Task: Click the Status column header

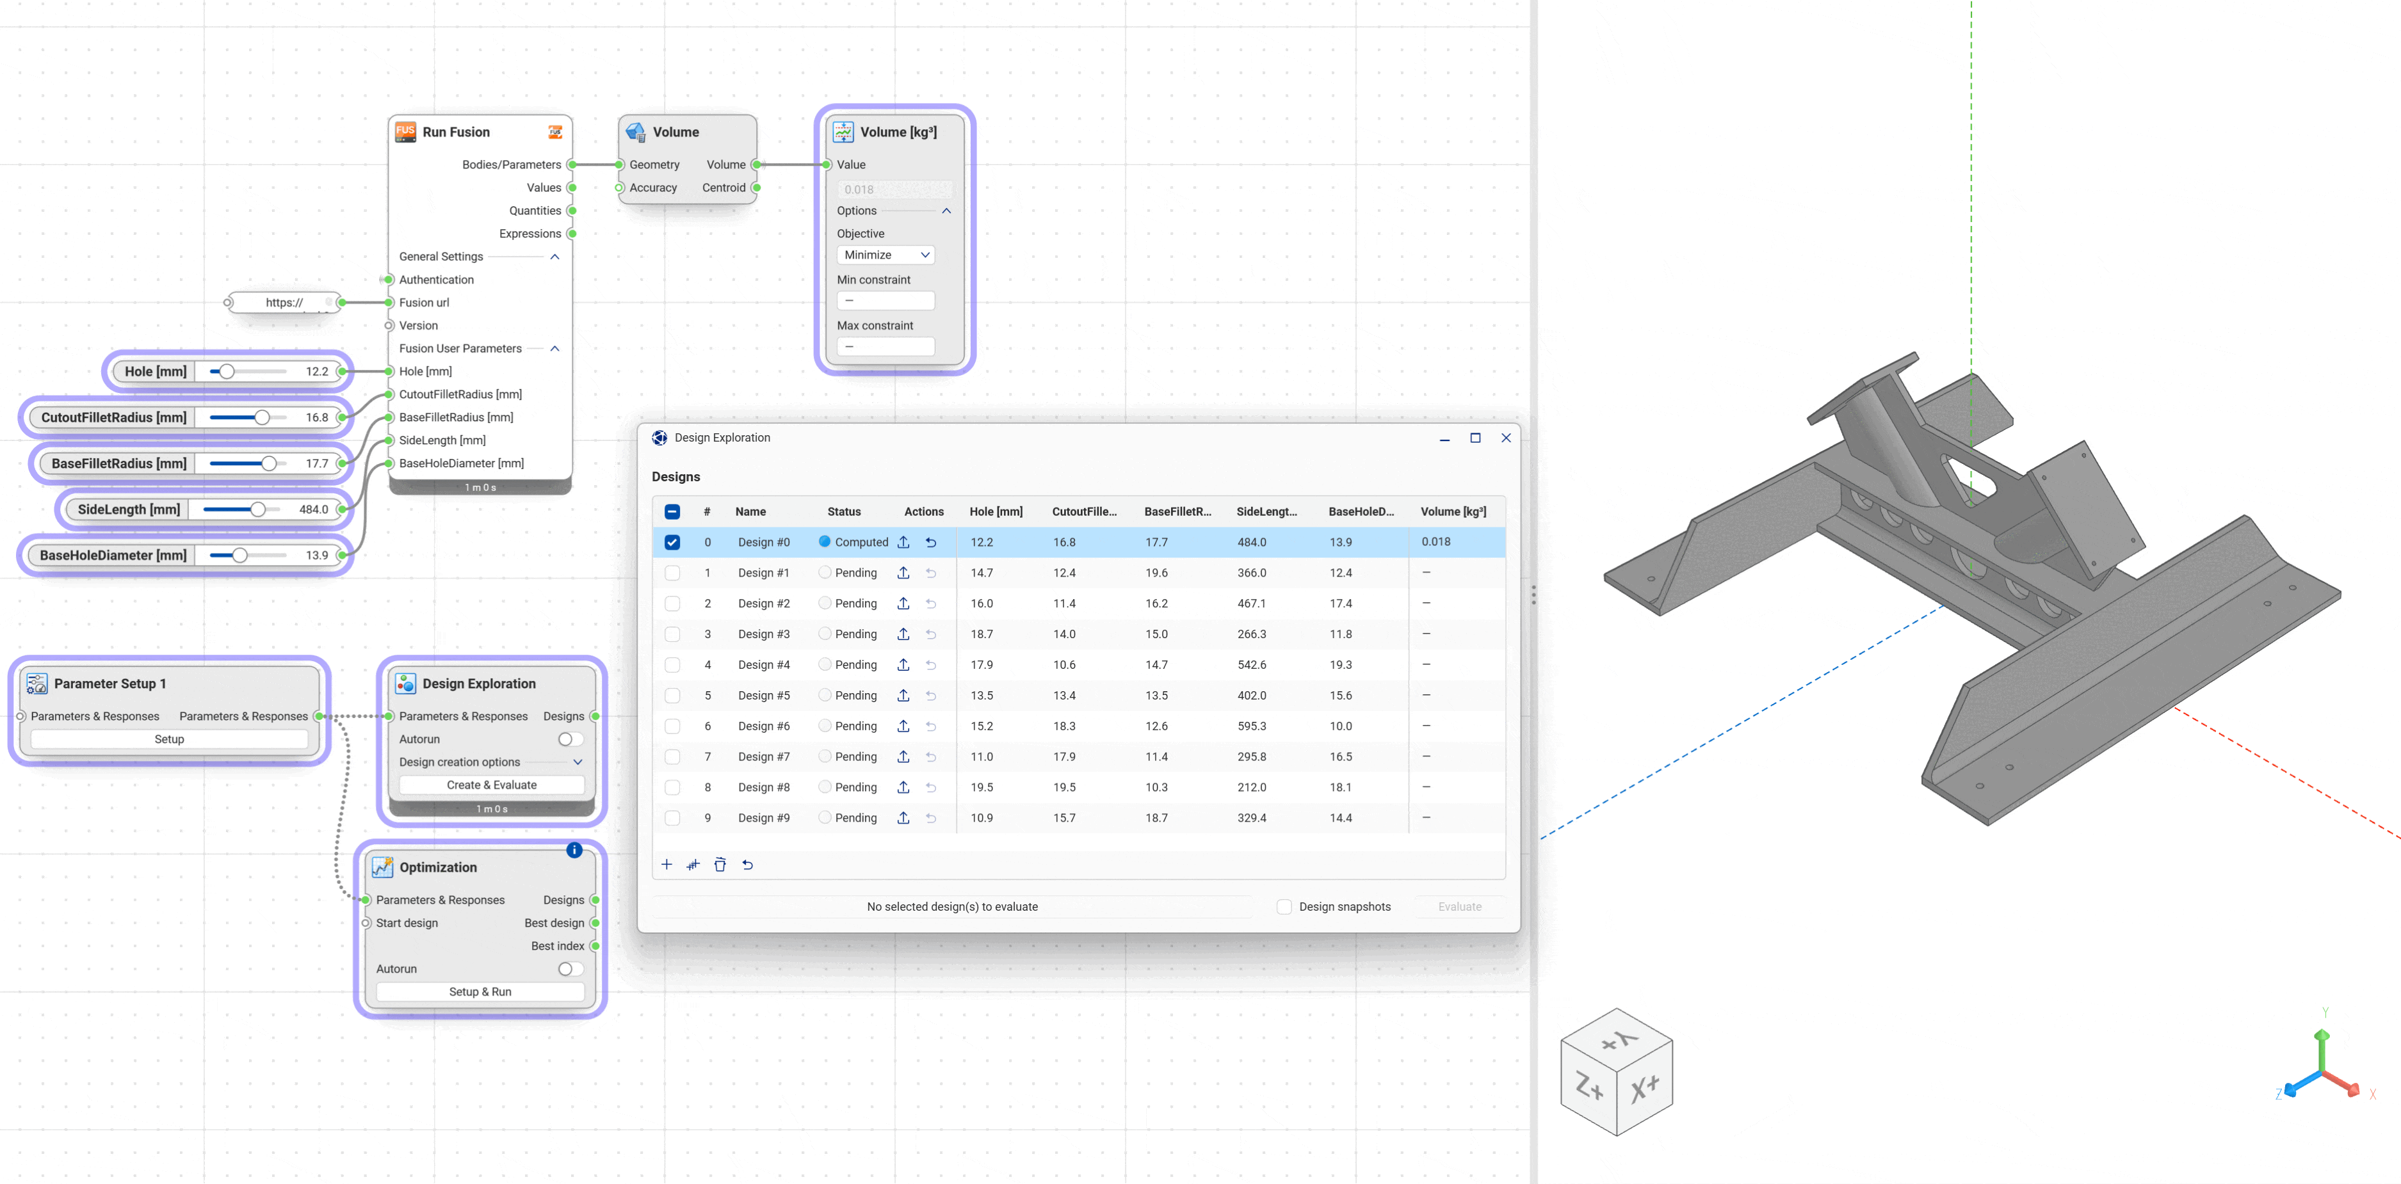Action: click(843, 511)
